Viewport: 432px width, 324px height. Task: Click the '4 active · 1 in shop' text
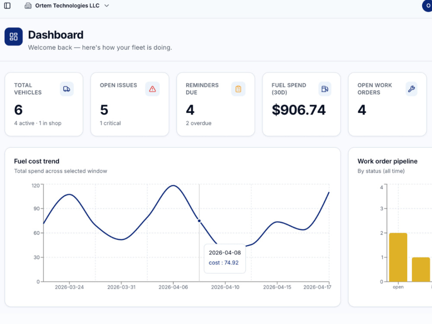(38, 123)
